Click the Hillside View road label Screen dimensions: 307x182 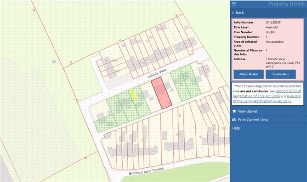[x=157, y=74]
